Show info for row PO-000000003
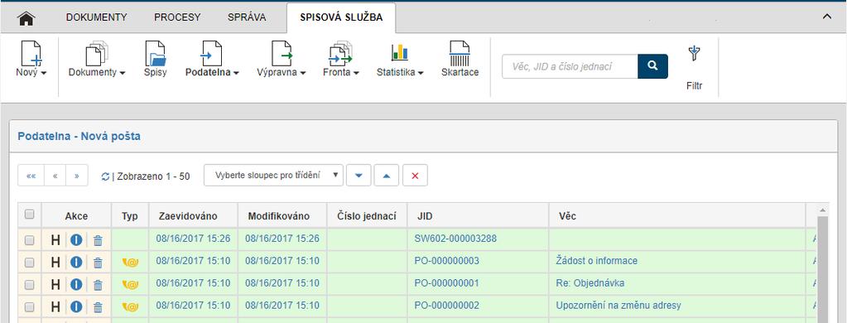 [76, 262]
